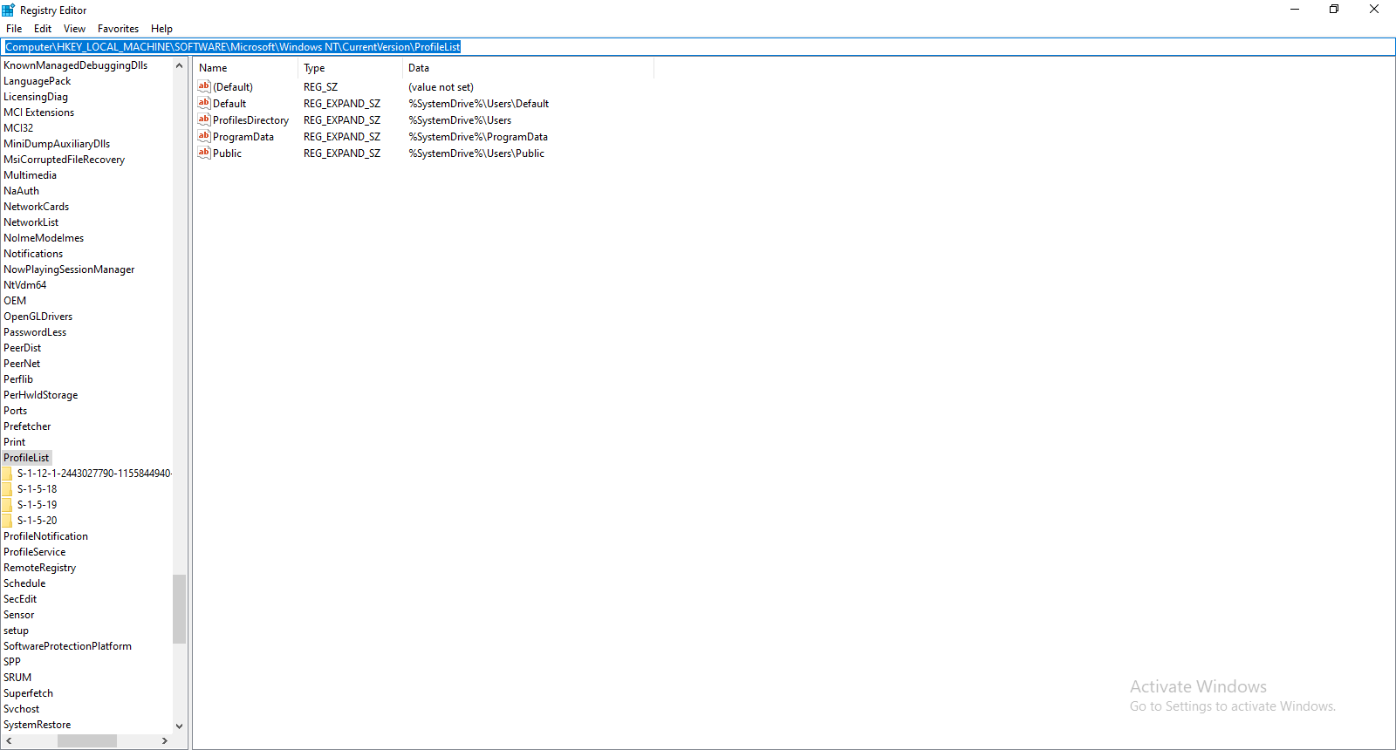The width and height of the screenshot is (1396, 750).
Task: Select the NowPlayingSessionManager key
Action: point(69,269)
